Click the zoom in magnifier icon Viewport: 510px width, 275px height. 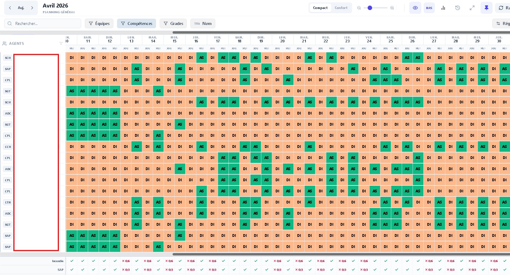[392, 8]
